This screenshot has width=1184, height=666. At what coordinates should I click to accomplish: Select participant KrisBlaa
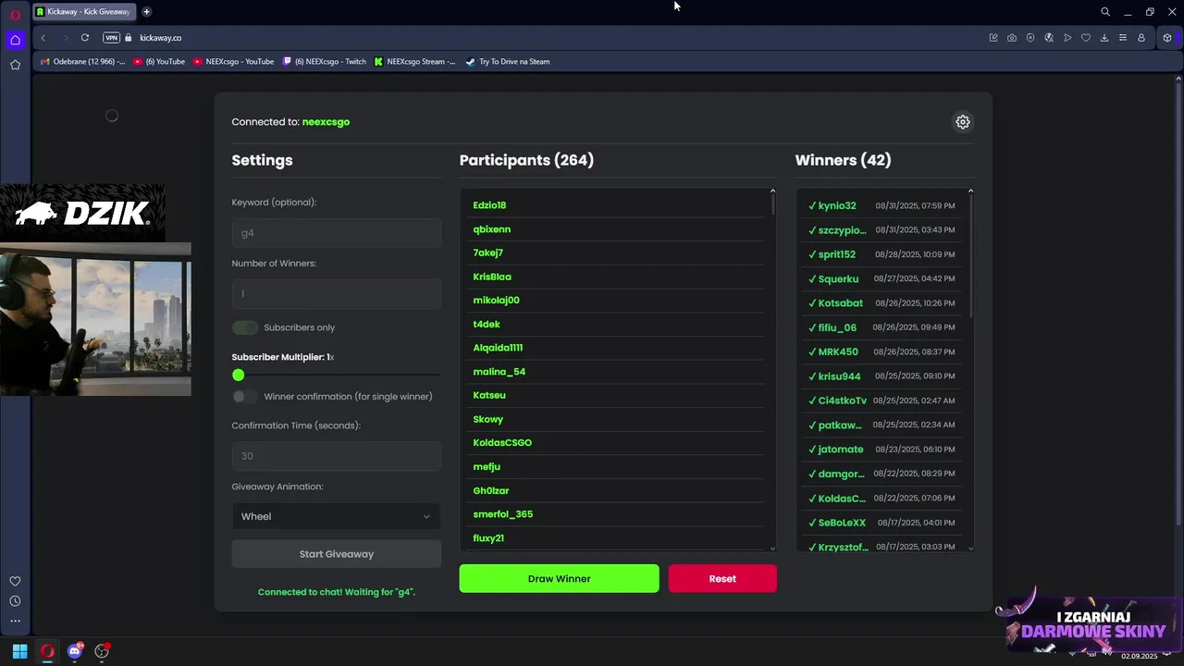click(x=492, y=277)
